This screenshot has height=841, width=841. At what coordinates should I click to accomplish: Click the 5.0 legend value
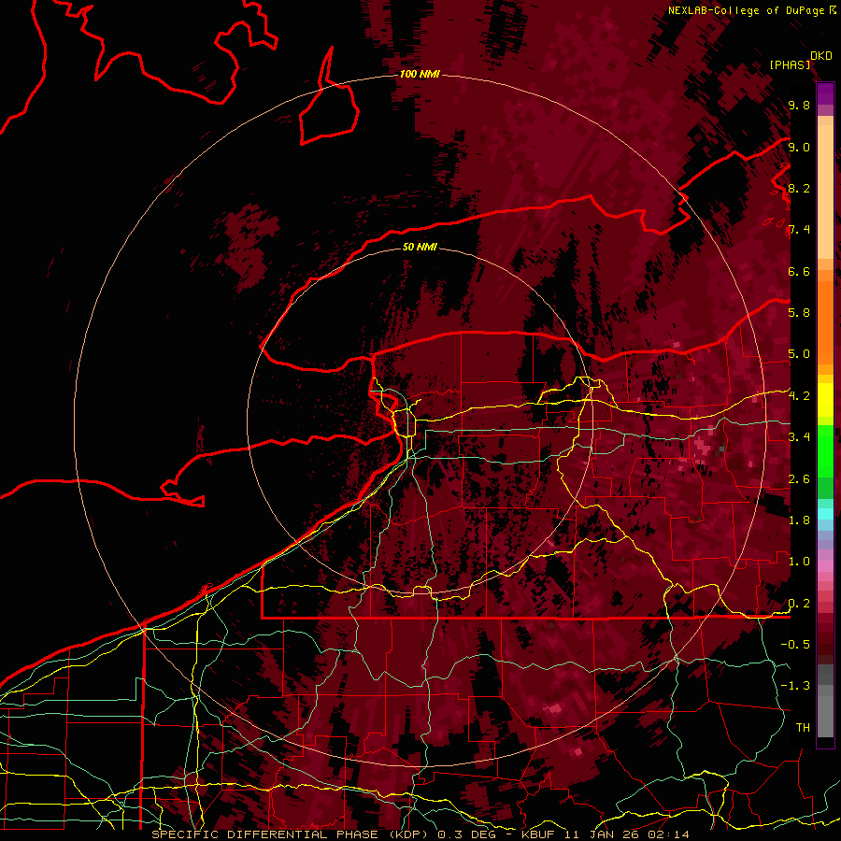click(799, 354)
